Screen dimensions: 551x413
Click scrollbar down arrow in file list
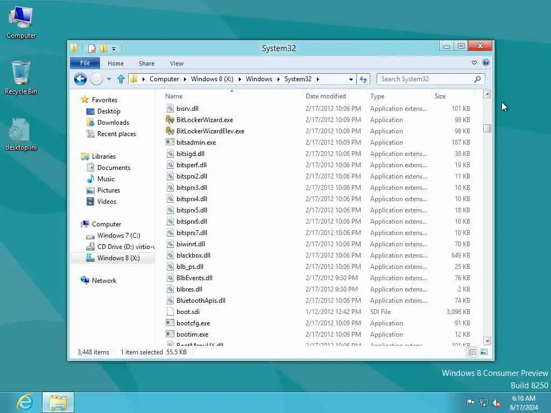point(487,340)
